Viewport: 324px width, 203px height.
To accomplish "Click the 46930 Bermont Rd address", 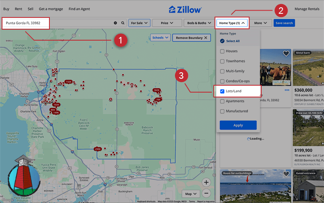I will coord(309,160).
